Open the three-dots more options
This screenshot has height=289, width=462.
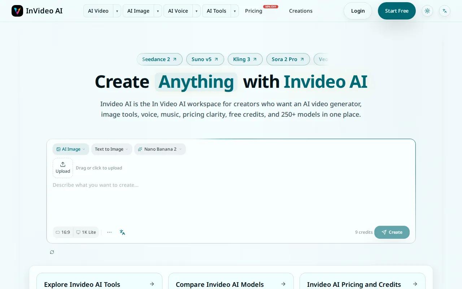coord(109,232)
